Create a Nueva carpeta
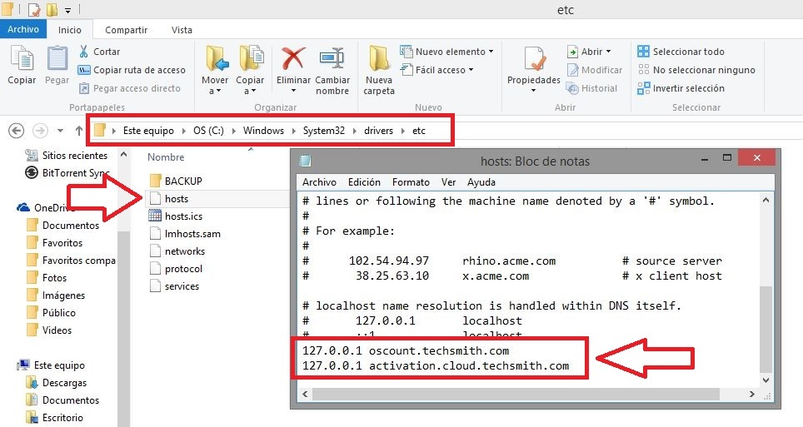The width and height of the screenshot is (803, 427). 379,69
